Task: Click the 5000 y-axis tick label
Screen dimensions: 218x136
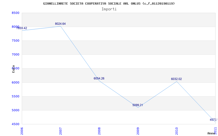Action: click(x=16, y=110)
